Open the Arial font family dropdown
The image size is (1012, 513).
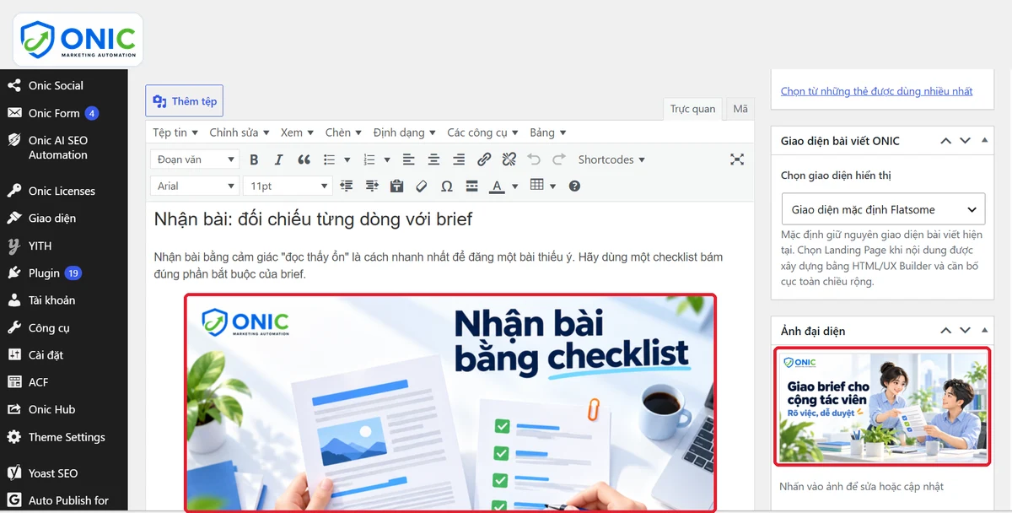pyautogui.click(x=195, y=186)
